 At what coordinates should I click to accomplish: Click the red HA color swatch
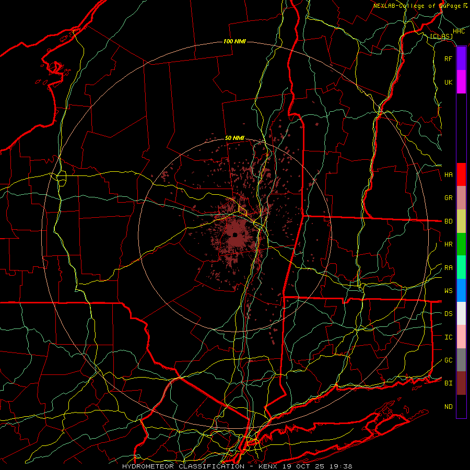click(x=461, y=174)
